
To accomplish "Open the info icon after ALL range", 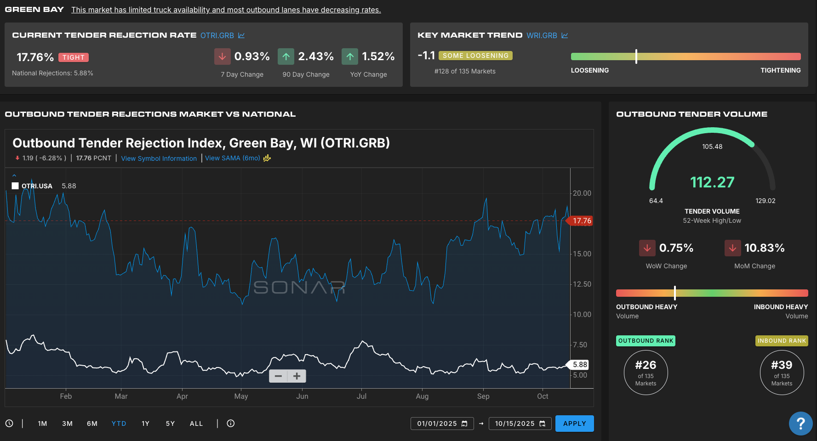I will [231, 424].
